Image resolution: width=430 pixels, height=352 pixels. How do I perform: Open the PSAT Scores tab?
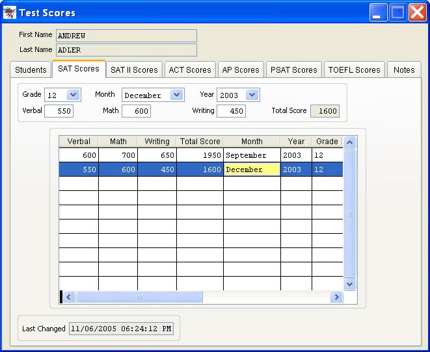[295, 70]
